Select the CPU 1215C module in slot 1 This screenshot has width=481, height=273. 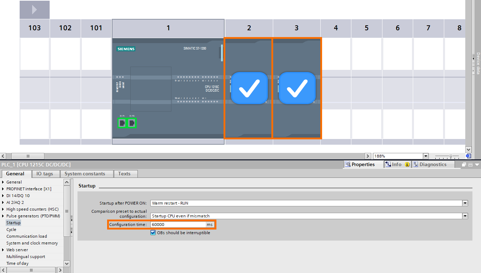[x=168, y=88]
